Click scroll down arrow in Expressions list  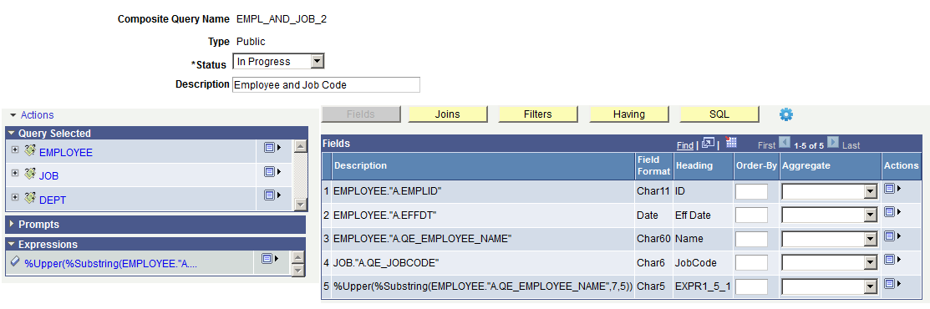pyautogui.click(x=299, y=270)
